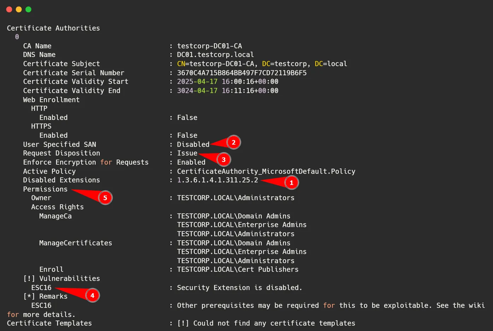Click the Cert Publishers Enroll entry
Viewport: 493px width, 331px height.
(238, 269)
